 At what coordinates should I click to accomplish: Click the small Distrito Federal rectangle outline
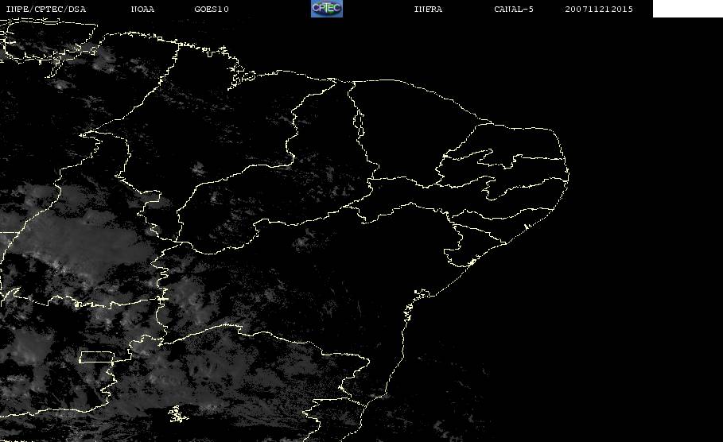click(x=95, y=357)
